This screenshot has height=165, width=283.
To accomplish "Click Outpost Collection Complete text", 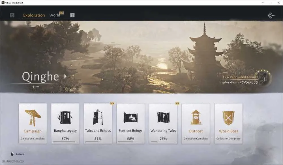I will click(196, 139).
